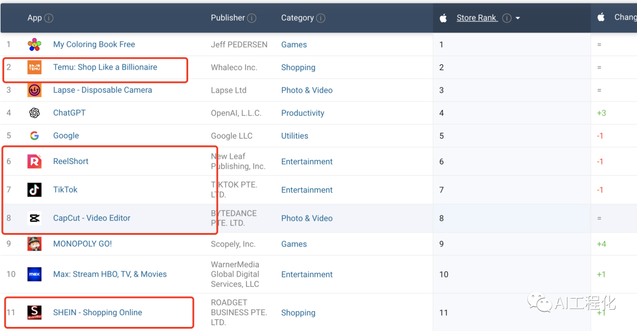This screenshot has height=331, width=637.
Task: Click the SHEIN app icon
Action: pos(35,313)
